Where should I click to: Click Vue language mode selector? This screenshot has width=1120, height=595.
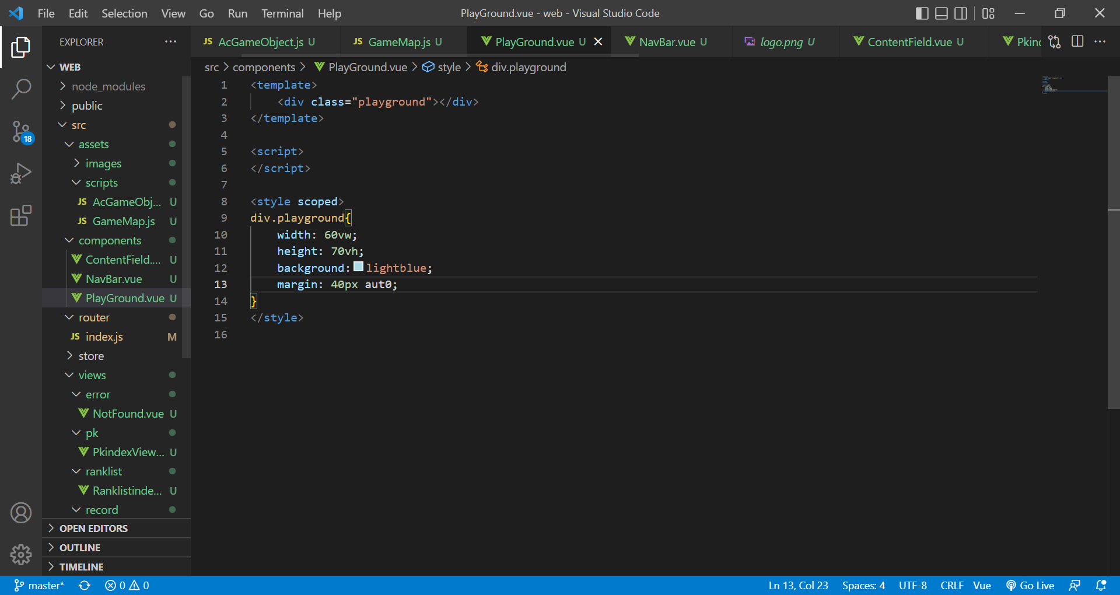click(982, 585)
